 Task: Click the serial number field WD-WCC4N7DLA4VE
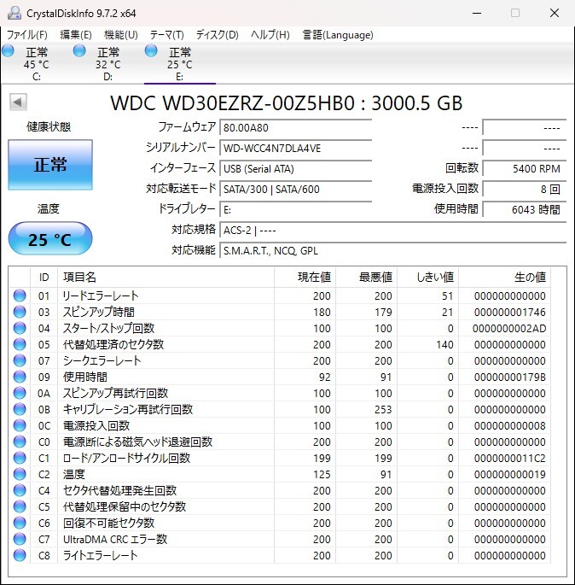[295, 148]
